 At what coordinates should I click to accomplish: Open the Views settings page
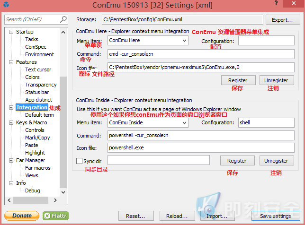tap(32, 175)
